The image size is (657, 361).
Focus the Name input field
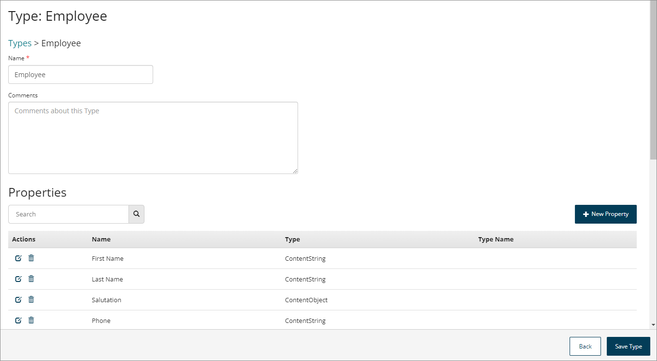(x=81, y=75)
